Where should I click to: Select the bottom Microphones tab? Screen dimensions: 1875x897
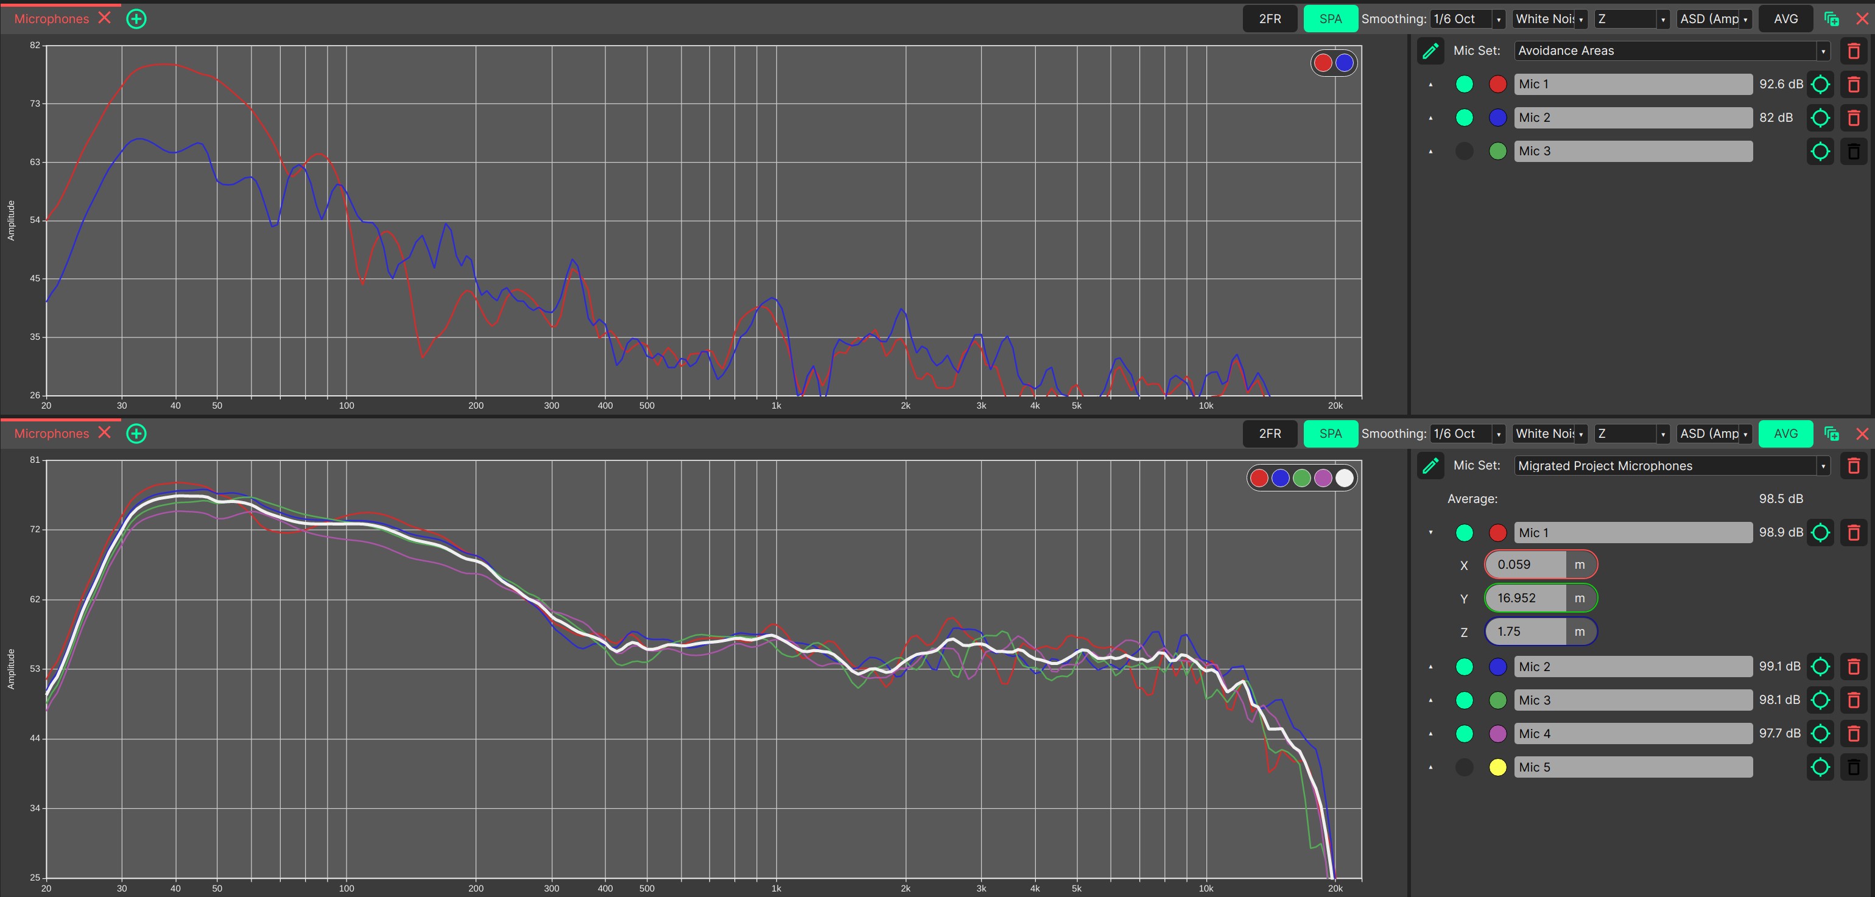pos(52,434)
